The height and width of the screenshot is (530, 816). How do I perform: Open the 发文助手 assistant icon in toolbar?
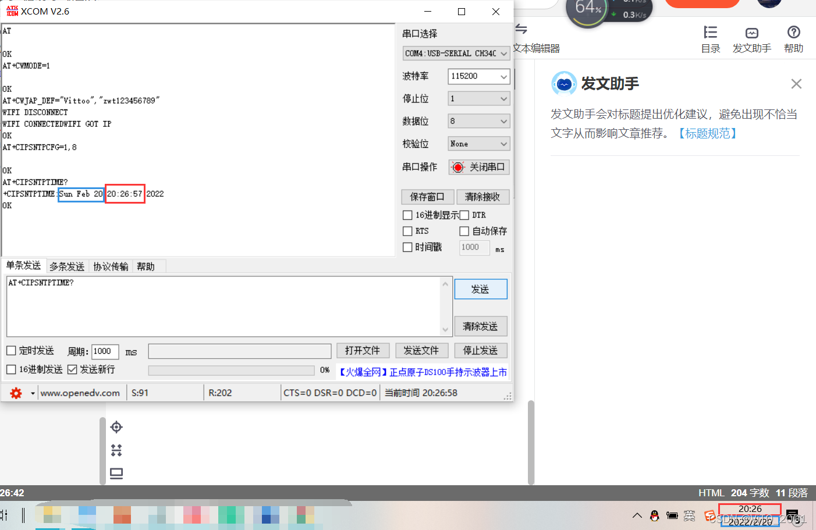pyautogui.click(x=752, y=33)
